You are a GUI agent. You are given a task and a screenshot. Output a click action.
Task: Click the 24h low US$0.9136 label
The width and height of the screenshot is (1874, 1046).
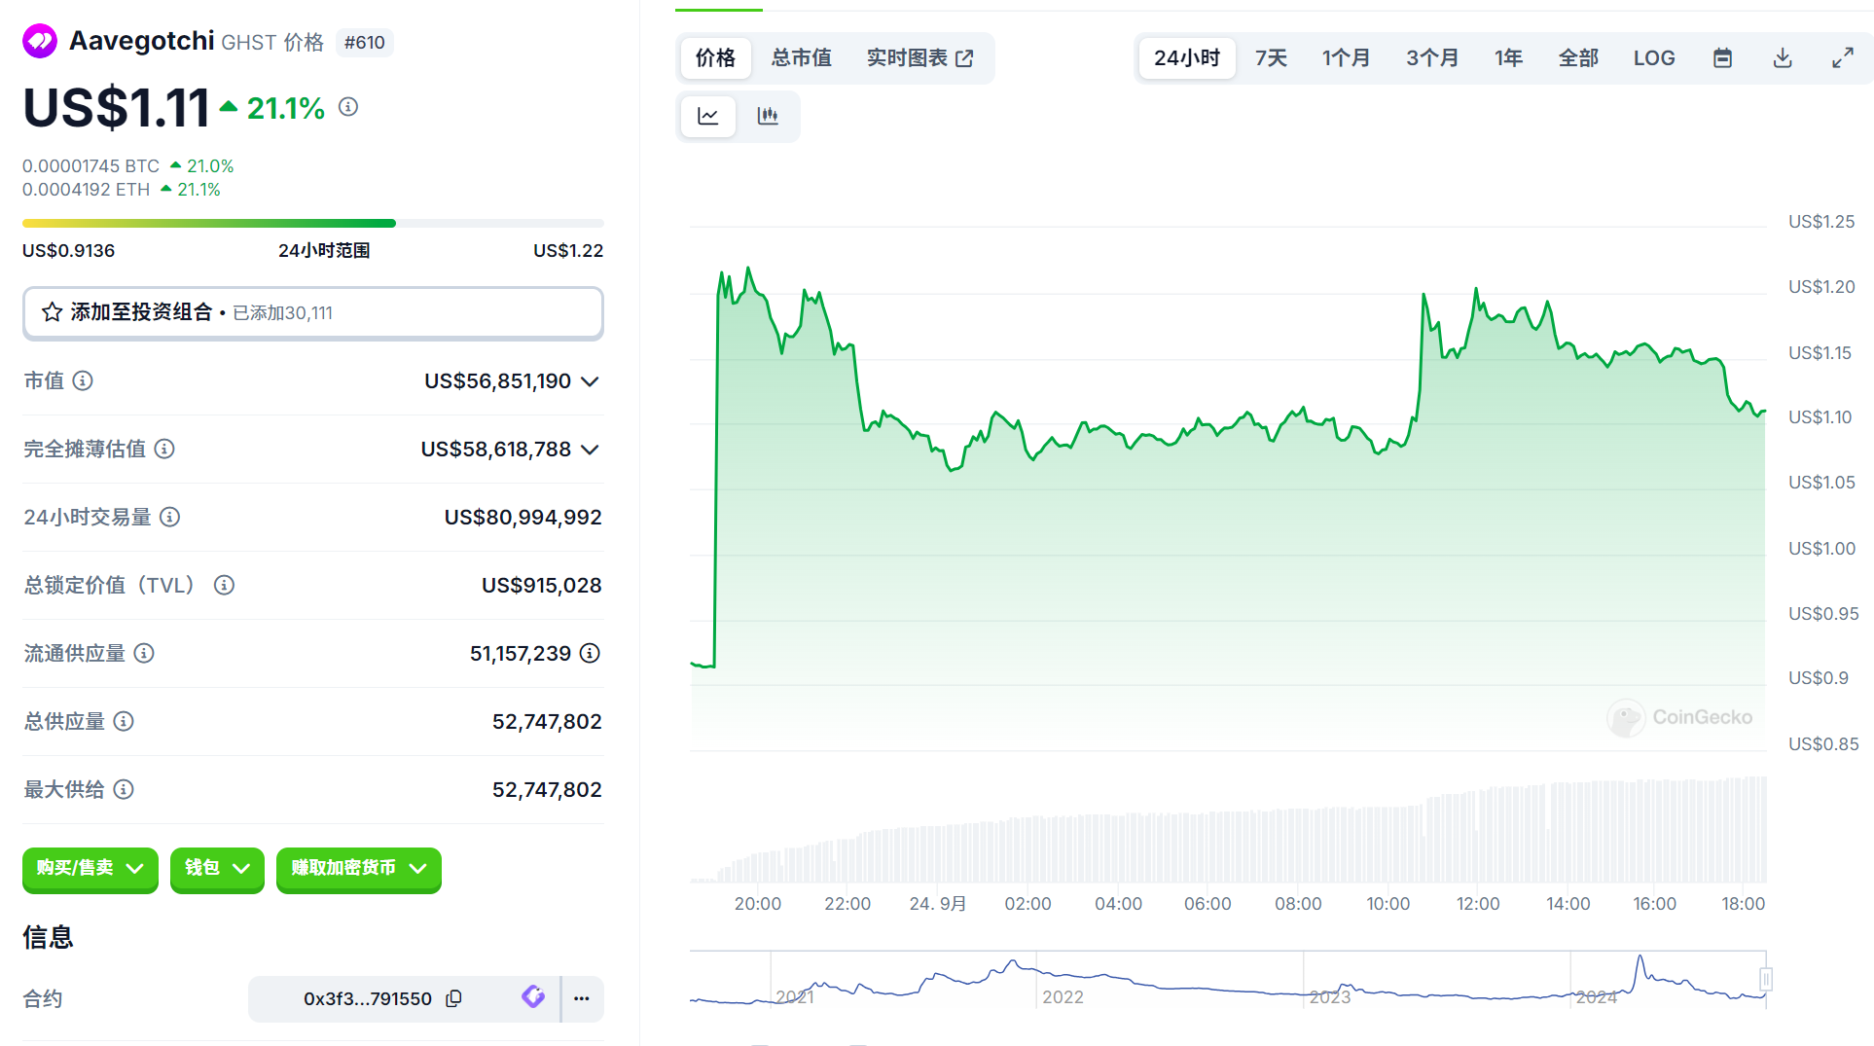click(x=68, y=251)
